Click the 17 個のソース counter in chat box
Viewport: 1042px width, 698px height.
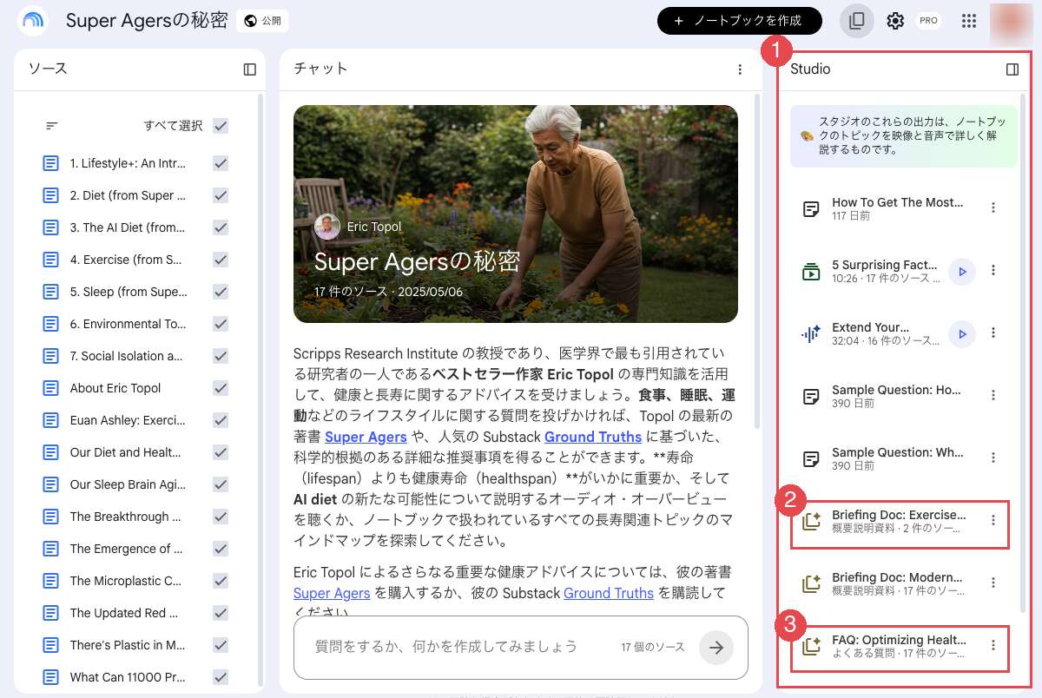tap(653, 647)
